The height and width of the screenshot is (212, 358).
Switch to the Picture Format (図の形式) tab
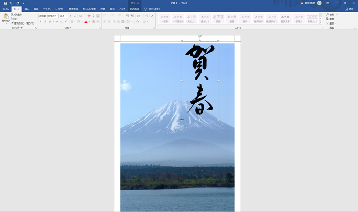135,9
